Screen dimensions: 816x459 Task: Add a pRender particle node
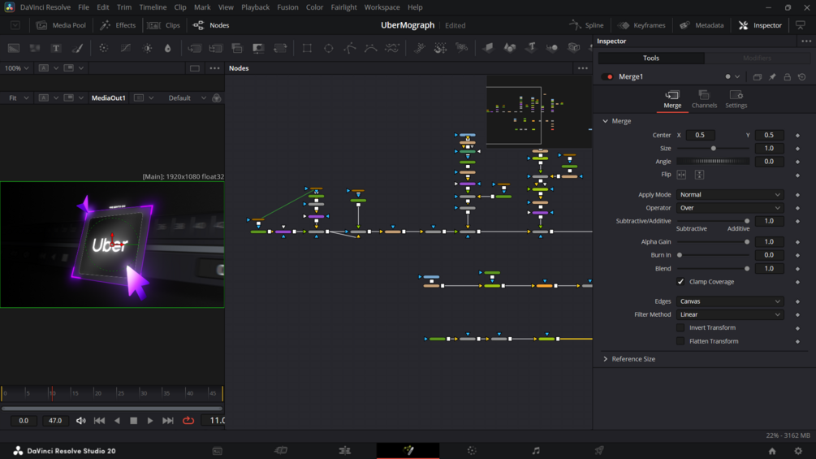462,48
